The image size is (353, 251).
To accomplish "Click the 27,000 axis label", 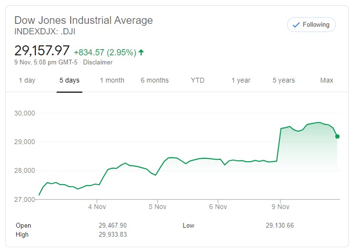I will [x=25, y=199].
